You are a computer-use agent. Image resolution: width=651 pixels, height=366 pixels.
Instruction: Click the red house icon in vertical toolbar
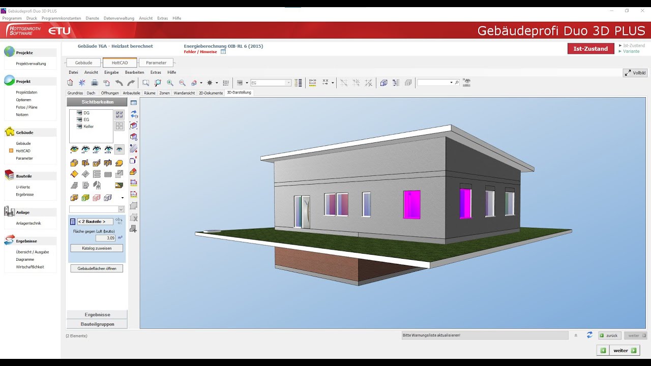tap(134, 171)
